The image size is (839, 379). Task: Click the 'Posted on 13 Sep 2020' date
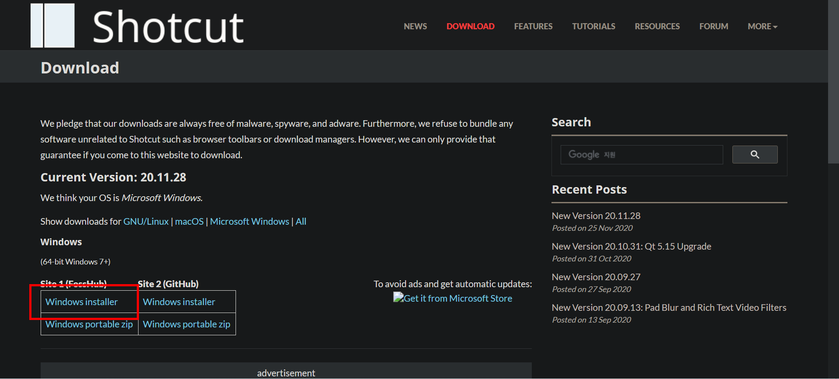[x=592, y=320]
